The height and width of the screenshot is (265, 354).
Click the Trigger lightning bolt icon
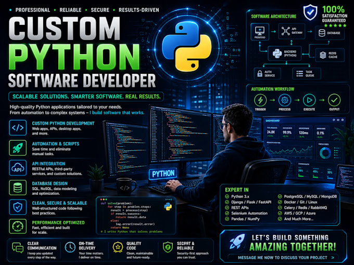[260, 100]
